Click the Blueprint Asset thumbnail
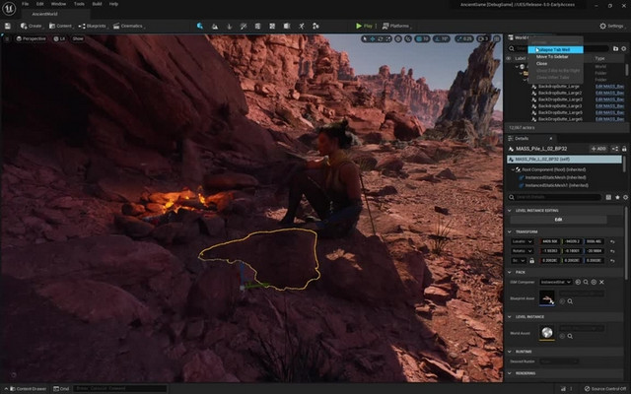This screenshot has width=631, height=394. pyautogui.click(x=547, y=298)
